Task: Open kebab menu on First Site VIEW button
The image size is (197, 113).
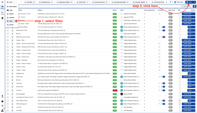Action: click(194, 90)
